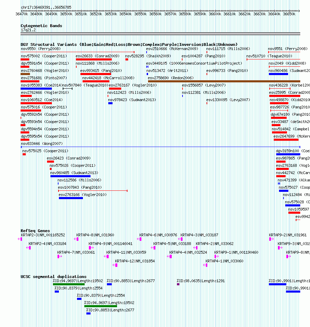Click the 17q21.2 band name
This screenshot has width=310, height=327.
28,30
